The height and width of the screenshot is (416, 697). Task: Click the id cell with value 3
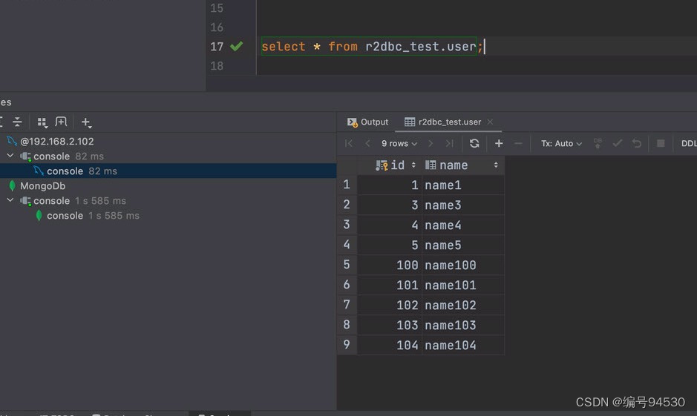click(x=390, y=205)
